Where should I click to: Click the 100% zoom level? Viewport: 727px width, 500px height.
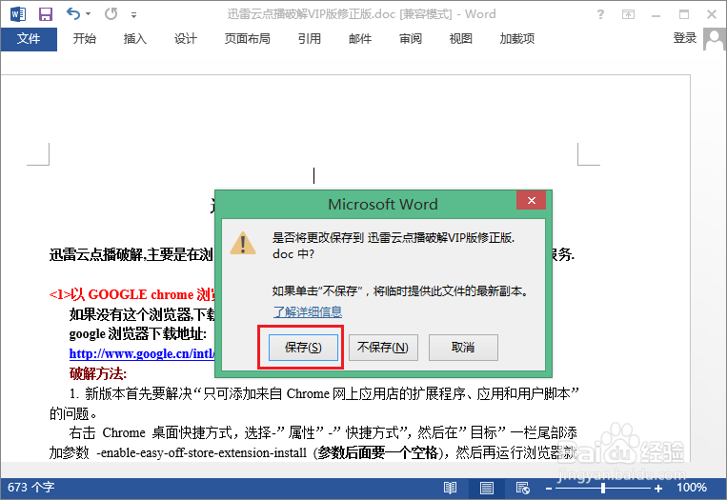tap(692, 488)
